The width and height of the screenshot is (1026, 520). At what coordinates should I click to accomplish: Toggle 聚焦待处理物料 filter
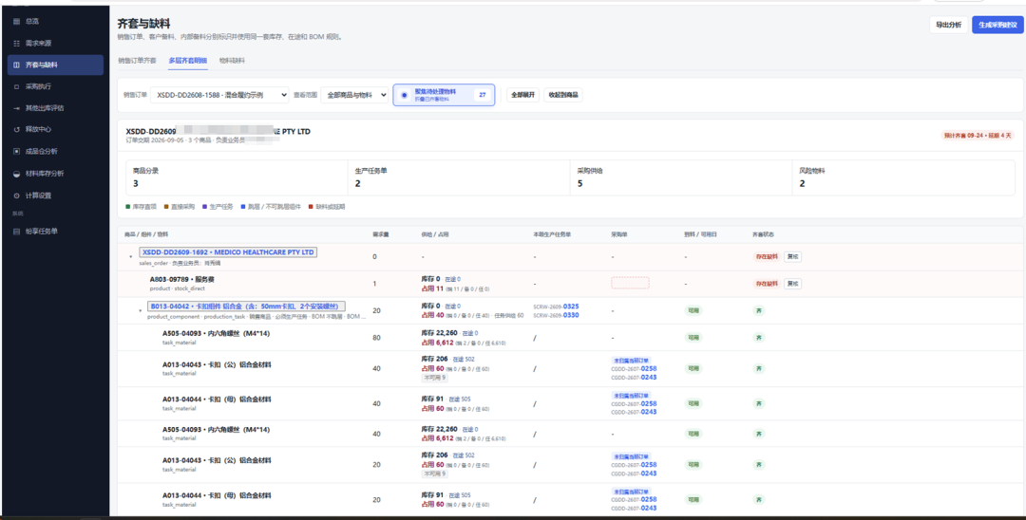[x=444, y=95]
